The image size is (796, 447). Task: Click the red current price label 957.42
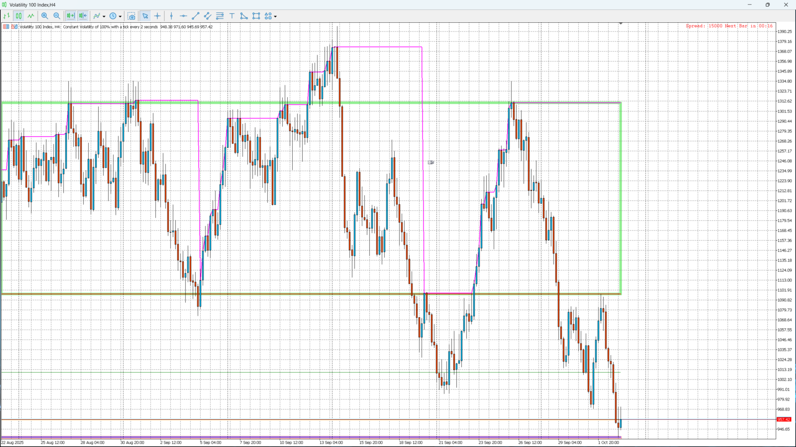[784, 419]
